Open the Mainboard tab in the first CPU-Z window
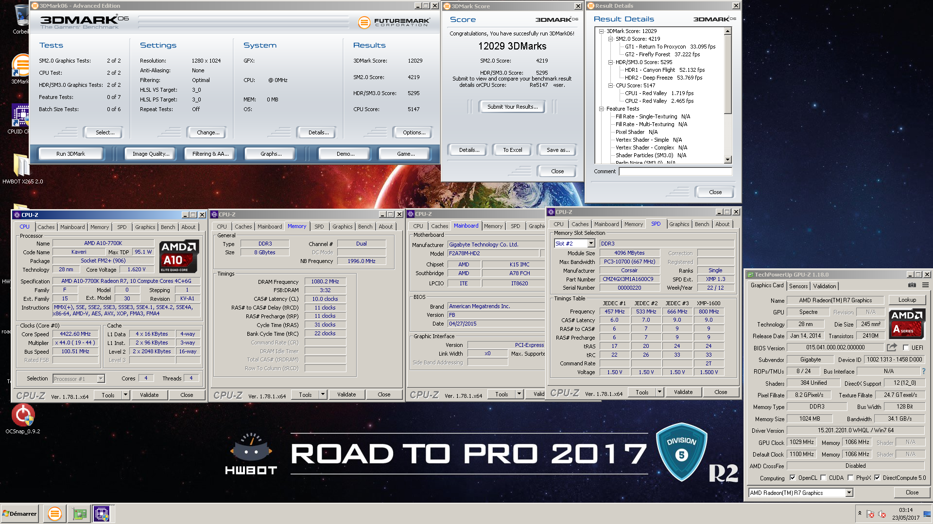This screenshot has height=524, width=933. [x=72, y=227]
